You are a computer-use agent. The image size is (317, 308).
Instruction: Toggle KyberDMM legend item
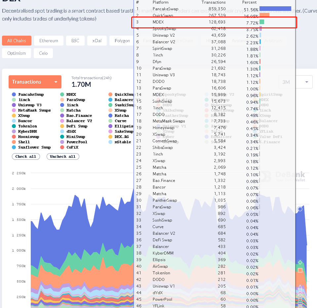click(x=24, y=131)
